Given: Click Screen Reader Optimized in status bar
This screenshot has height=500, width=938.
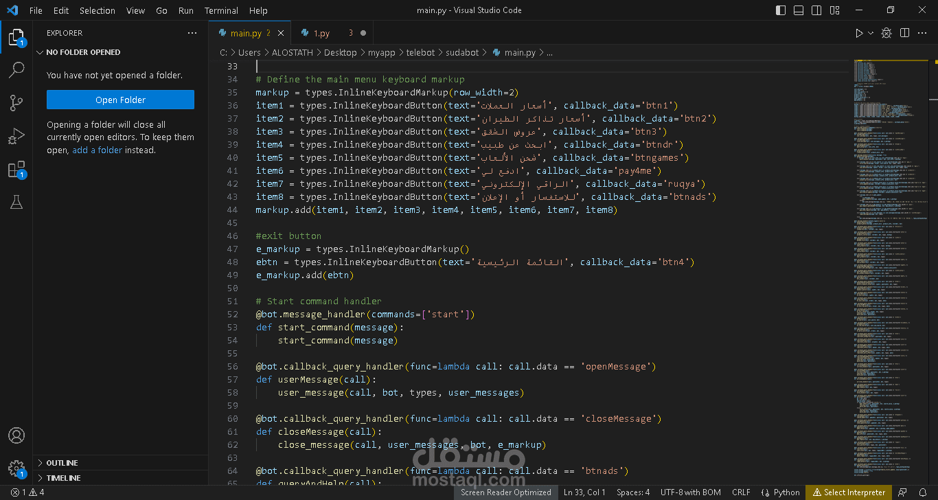Looking at the screenshot, I should tap(505, 492).
